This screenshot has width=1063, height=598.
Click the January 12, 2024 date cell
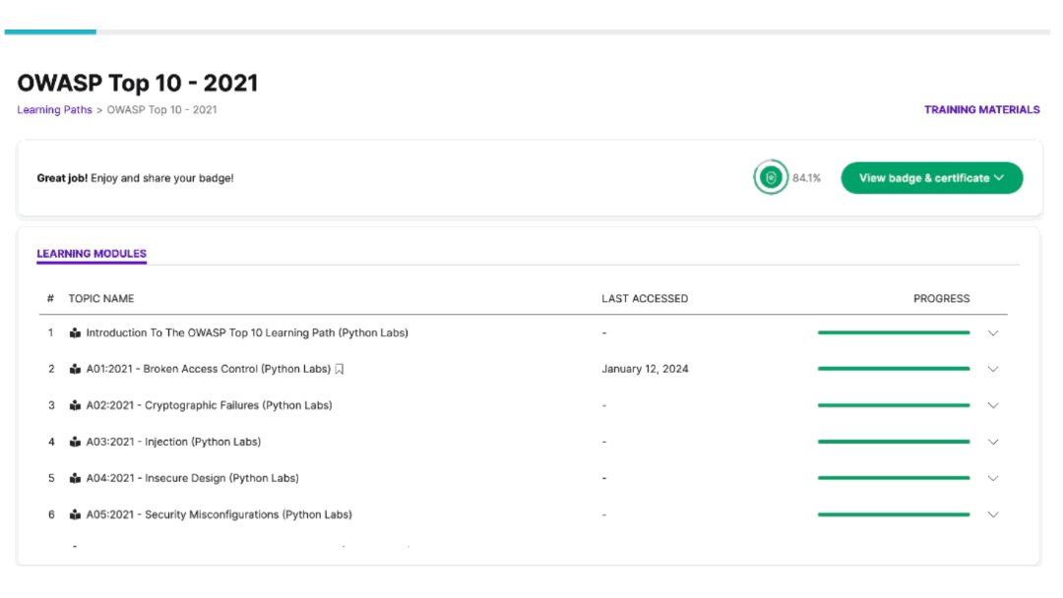pyautogui.click(x=645, y=369)
